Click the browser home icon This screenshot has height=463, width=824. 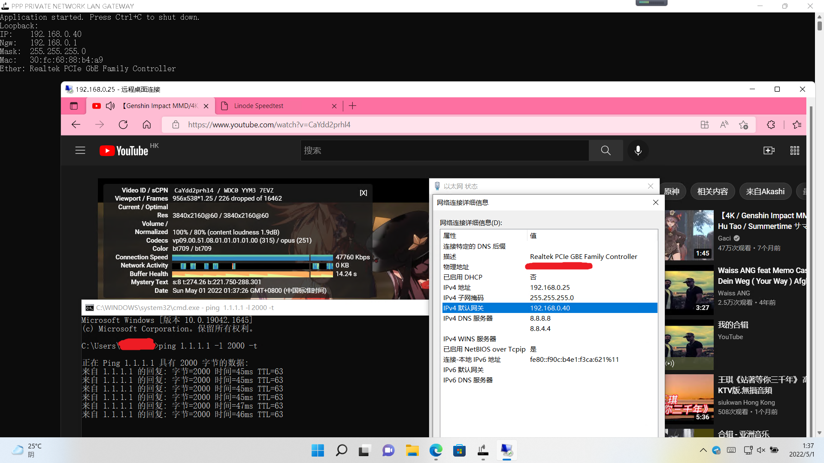[147, 125]
